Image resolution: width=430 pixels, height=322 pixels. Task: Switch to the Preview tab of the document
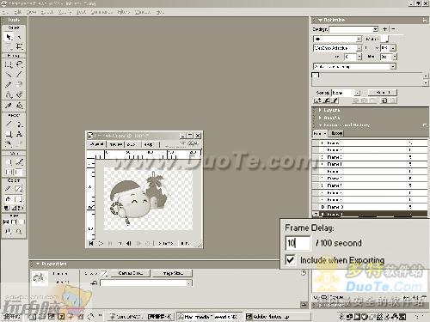click(116, 144)
